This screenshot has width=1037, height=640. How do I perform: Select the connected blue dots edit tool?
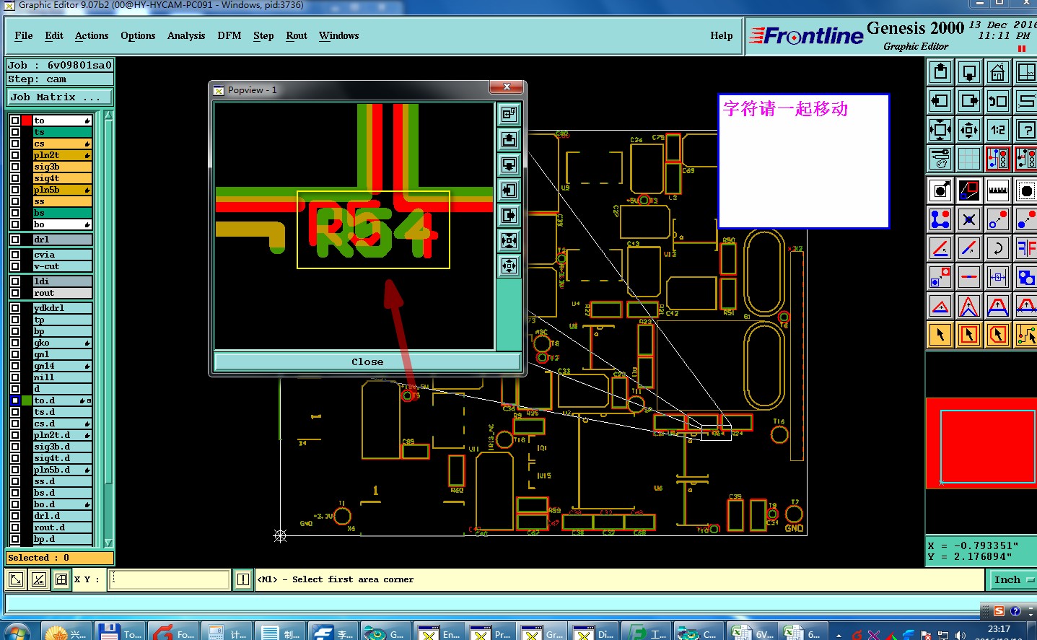click(940, 219)
